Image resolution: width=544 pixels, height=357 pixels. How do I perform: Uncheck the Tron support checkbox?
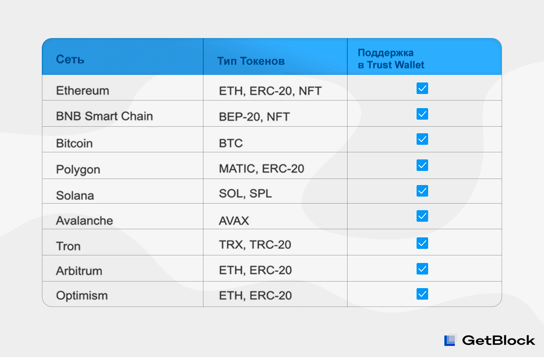[422, 243]
